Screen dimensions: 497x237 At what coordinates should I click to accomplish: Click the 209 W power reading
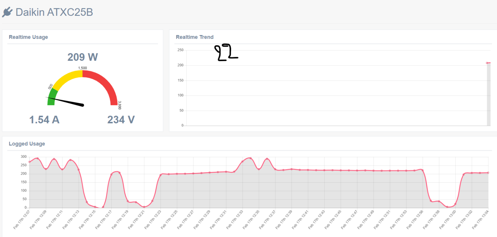pyautogui.click(x=83, y=57)
